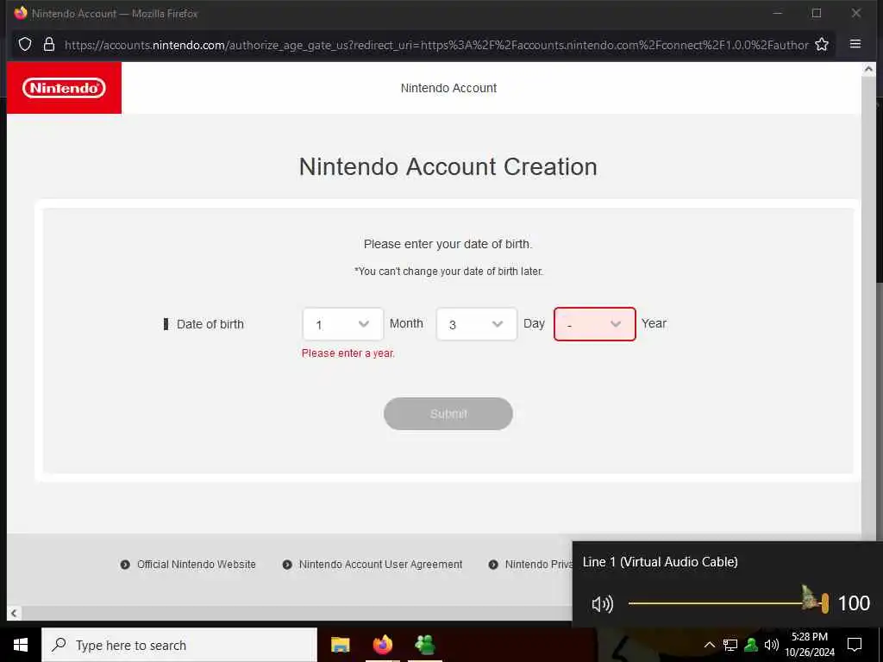The height and width of the screenshot is (662, 883).
Task: Click the Line 1 (Virtual Audio Cable) label
Action: (x=660, y=562)
